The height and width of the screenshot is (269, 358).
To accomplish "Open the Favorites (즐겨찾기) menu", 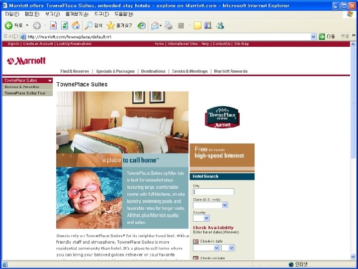I will click(77, 14).
